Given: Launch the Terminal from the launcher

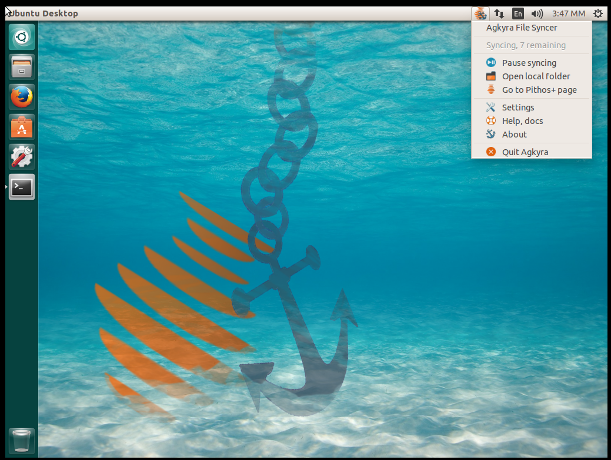Looking at the screenshot, I should pyautogui.click(x=21, y=187).
